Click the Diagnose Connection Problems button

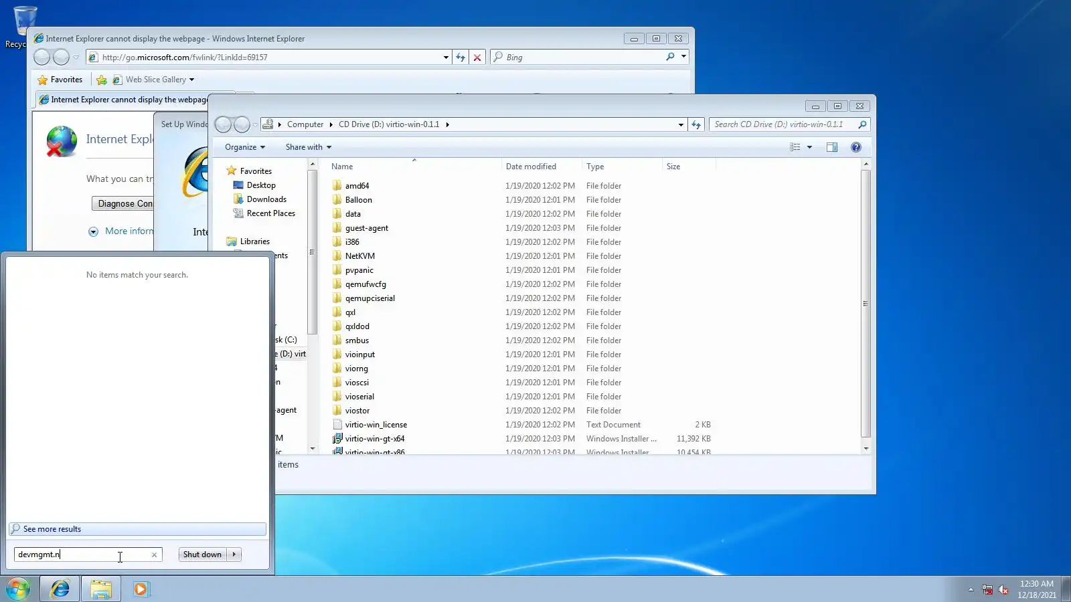pyautogui.click(x=123, y=204)
